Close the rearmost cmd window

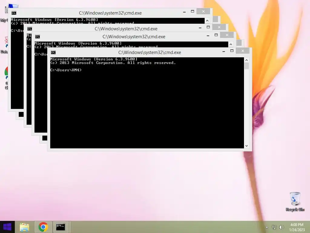pyautogui.click(x=203, y=11)
